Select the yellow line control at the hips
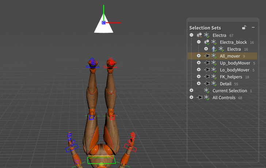Screen dimensions: 266x168 pos(101,156)
